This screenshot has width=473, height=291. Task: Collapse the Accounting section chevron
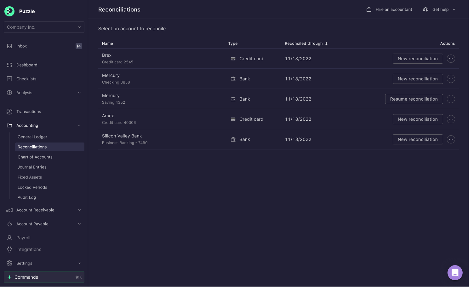(x=79, y=125)
